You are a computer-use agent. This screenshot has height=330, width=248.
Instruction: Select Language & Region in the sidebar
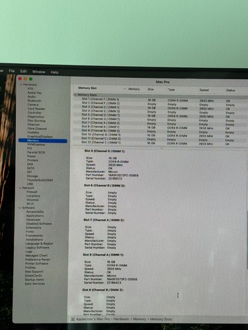[39, 244]
